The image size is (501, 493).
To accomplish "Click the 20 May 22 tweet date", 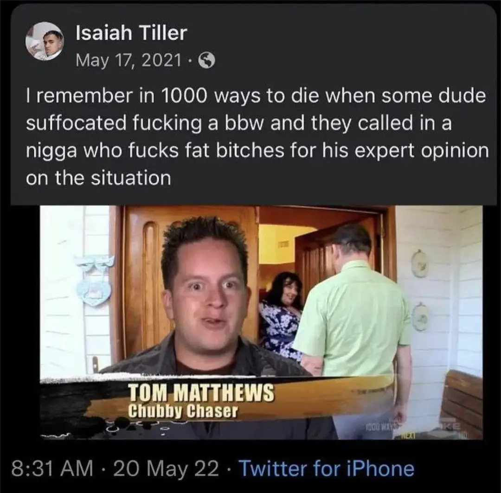I will [x=166, y=469].
